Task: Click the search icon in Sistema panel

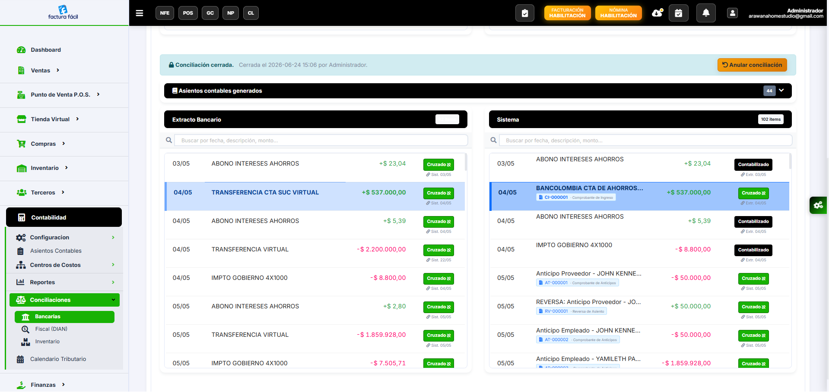Action: click(494, 140)
